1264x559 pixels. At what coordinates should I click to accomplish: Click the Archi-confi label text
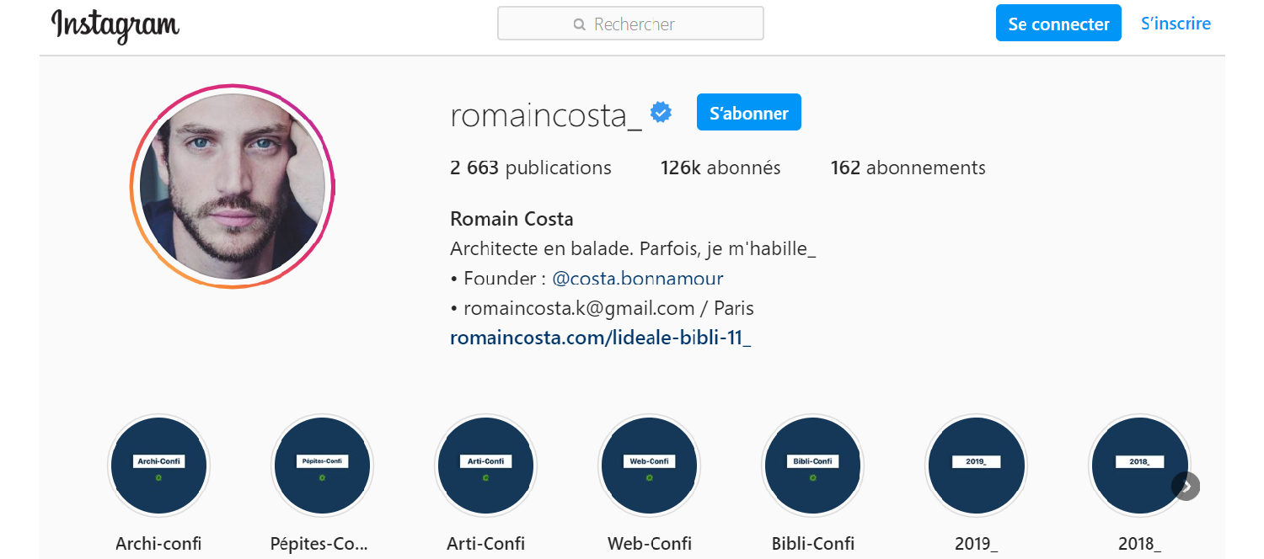click(158, 544)
